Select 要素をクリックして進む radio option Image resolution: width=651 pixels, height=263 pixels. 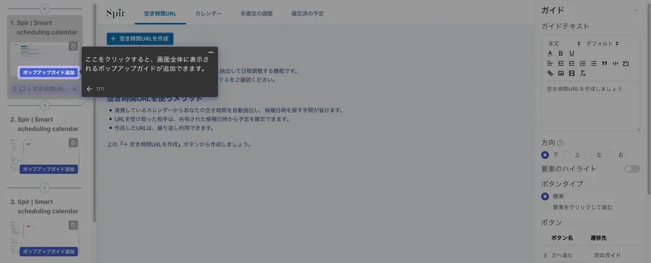pyautogui.click(x=545, y=207)
